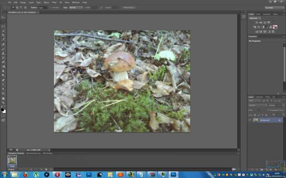Select the Move tool
286x178 pixels.
pyautogui.click(x=3, y=17)
